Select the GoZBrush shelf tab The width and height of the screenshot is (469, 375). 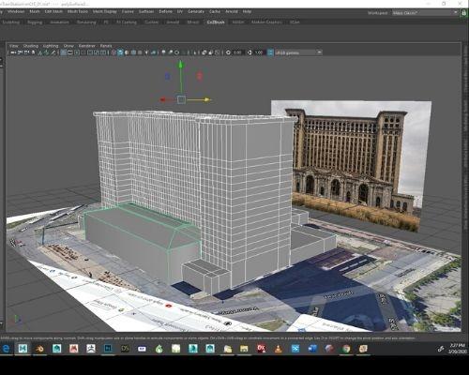[x=216, y=22]
